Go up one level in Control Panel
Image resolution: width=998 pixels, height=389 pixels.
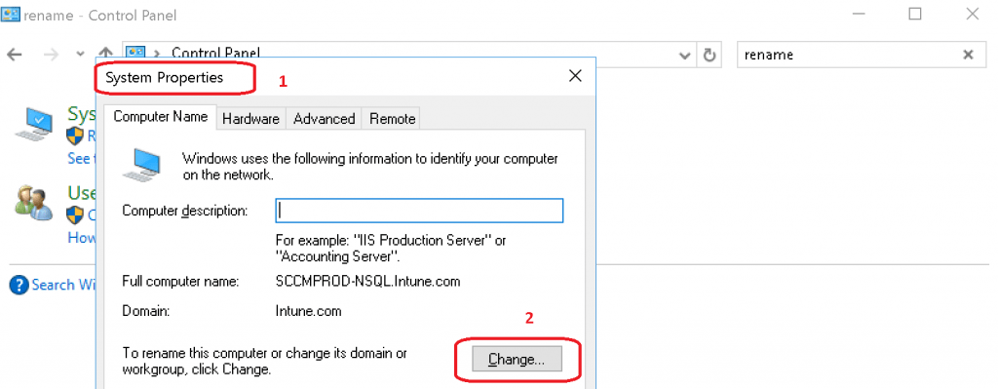105,55
